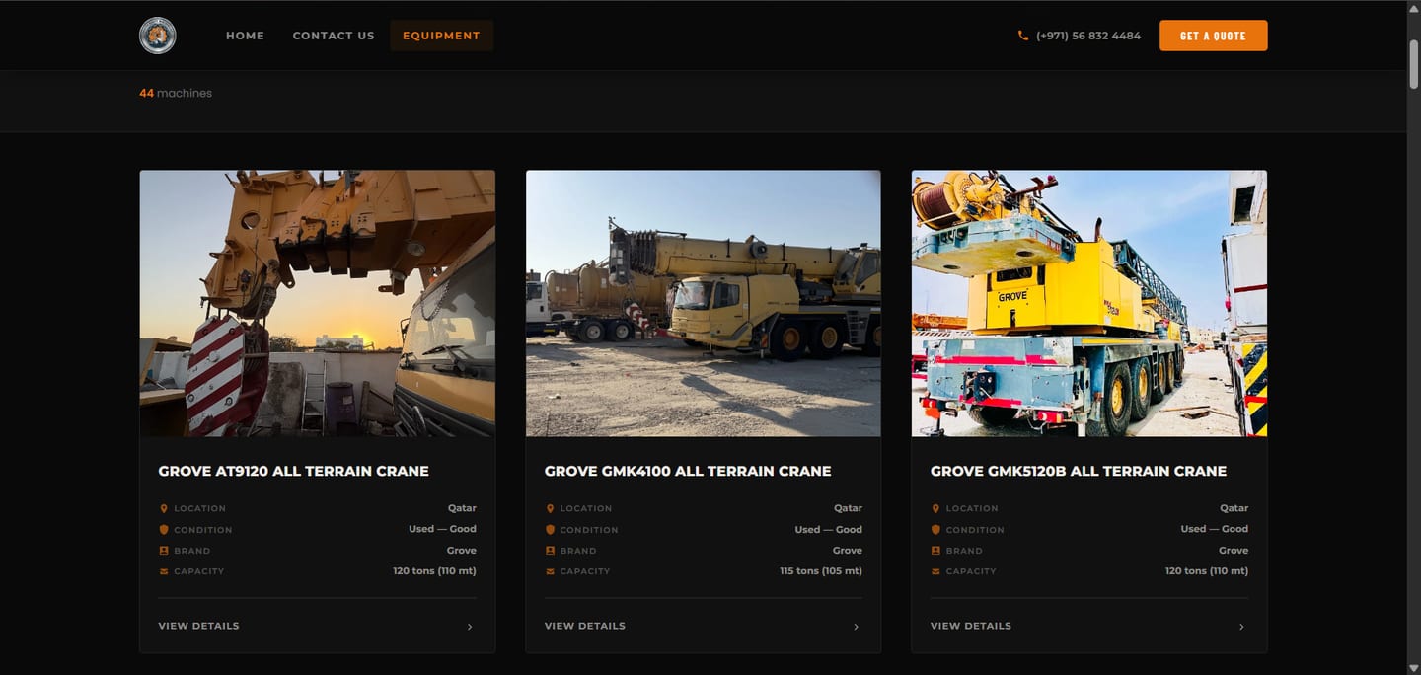Click the company logo in the header
The width and height of the screenshot is (1421, 675).
click(x=158, y=36)
